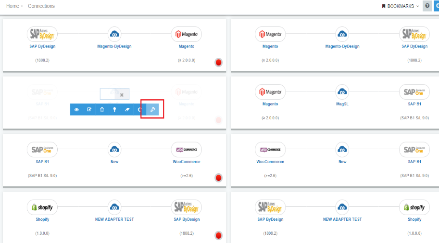Click the NEW ADAPTER TEST label under Shopify row
This screenshot has width=439, height=243.
[114, 219]
